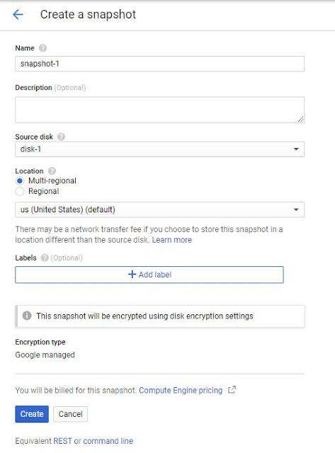335x453 pixels.
Task: Select the Multi-regional radio button
Action: (20, 181)
